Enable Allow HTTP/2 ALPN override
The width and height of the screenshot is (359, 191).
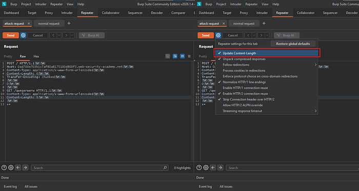click(267, 105)
